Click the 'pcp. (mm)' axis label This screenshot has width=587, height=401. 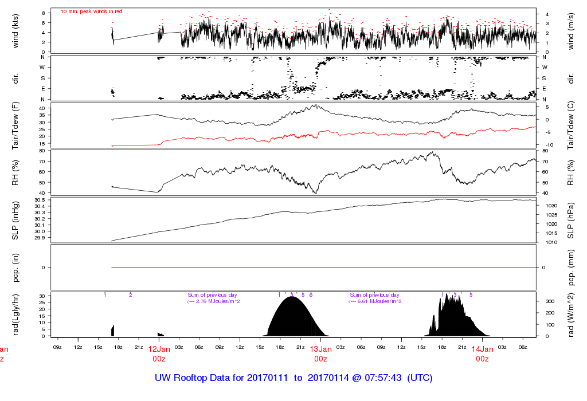[x=572, y=267]
